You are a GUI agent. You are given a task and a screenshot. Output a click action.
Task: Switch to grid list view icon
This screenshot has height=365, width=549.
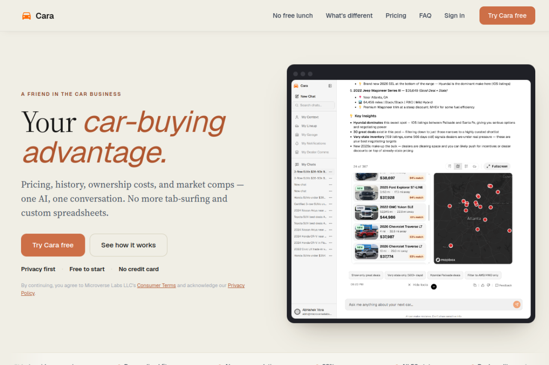[x=466, y=166]
